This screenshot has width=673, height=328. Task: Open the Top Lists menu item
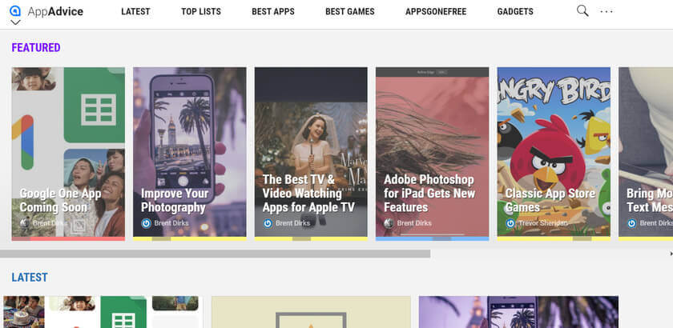point(201,11)
